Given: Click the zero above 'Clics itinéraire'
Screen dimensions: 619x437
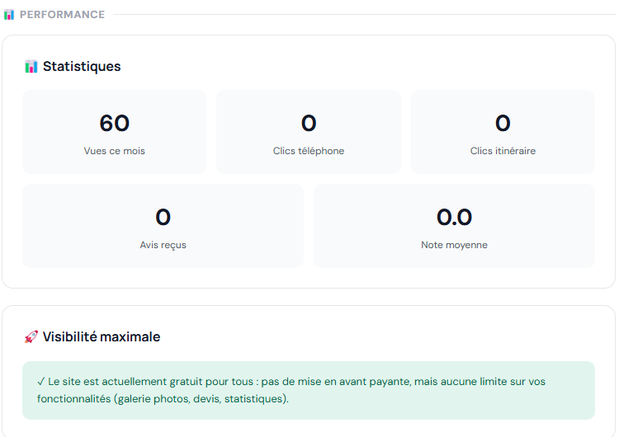Looking at the screenshot, I should (x=503, y=123).
